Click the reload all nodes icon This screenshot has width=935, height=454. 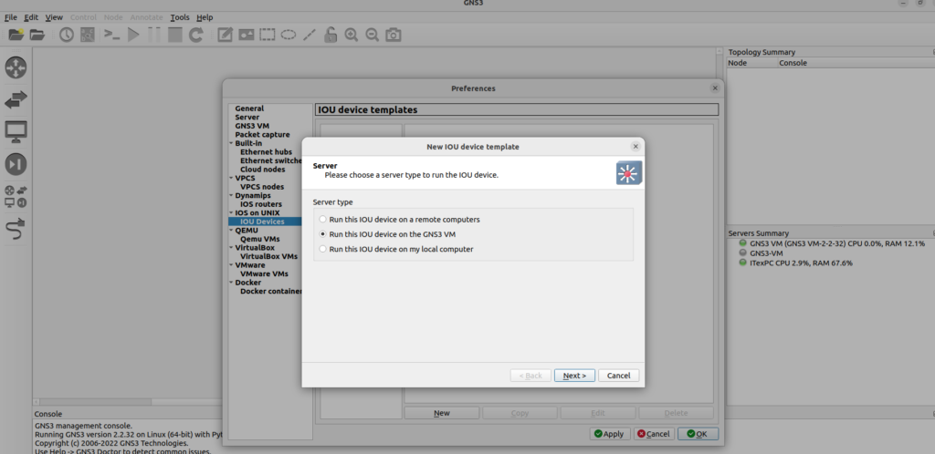(195, 36)
